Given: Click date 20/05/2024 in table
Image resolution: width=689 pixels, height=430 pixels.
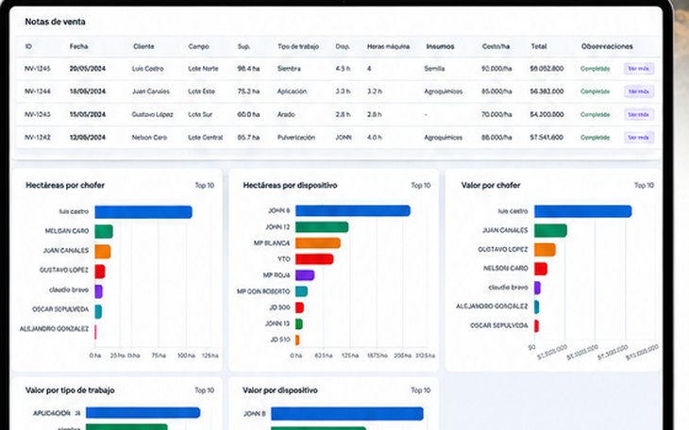Looking at the screenshot, I should pyautogui.click(x=88, y=69).
